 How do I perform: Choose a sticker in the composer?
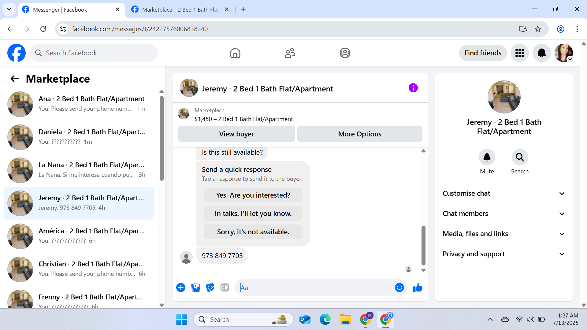[x=210, y=287]
